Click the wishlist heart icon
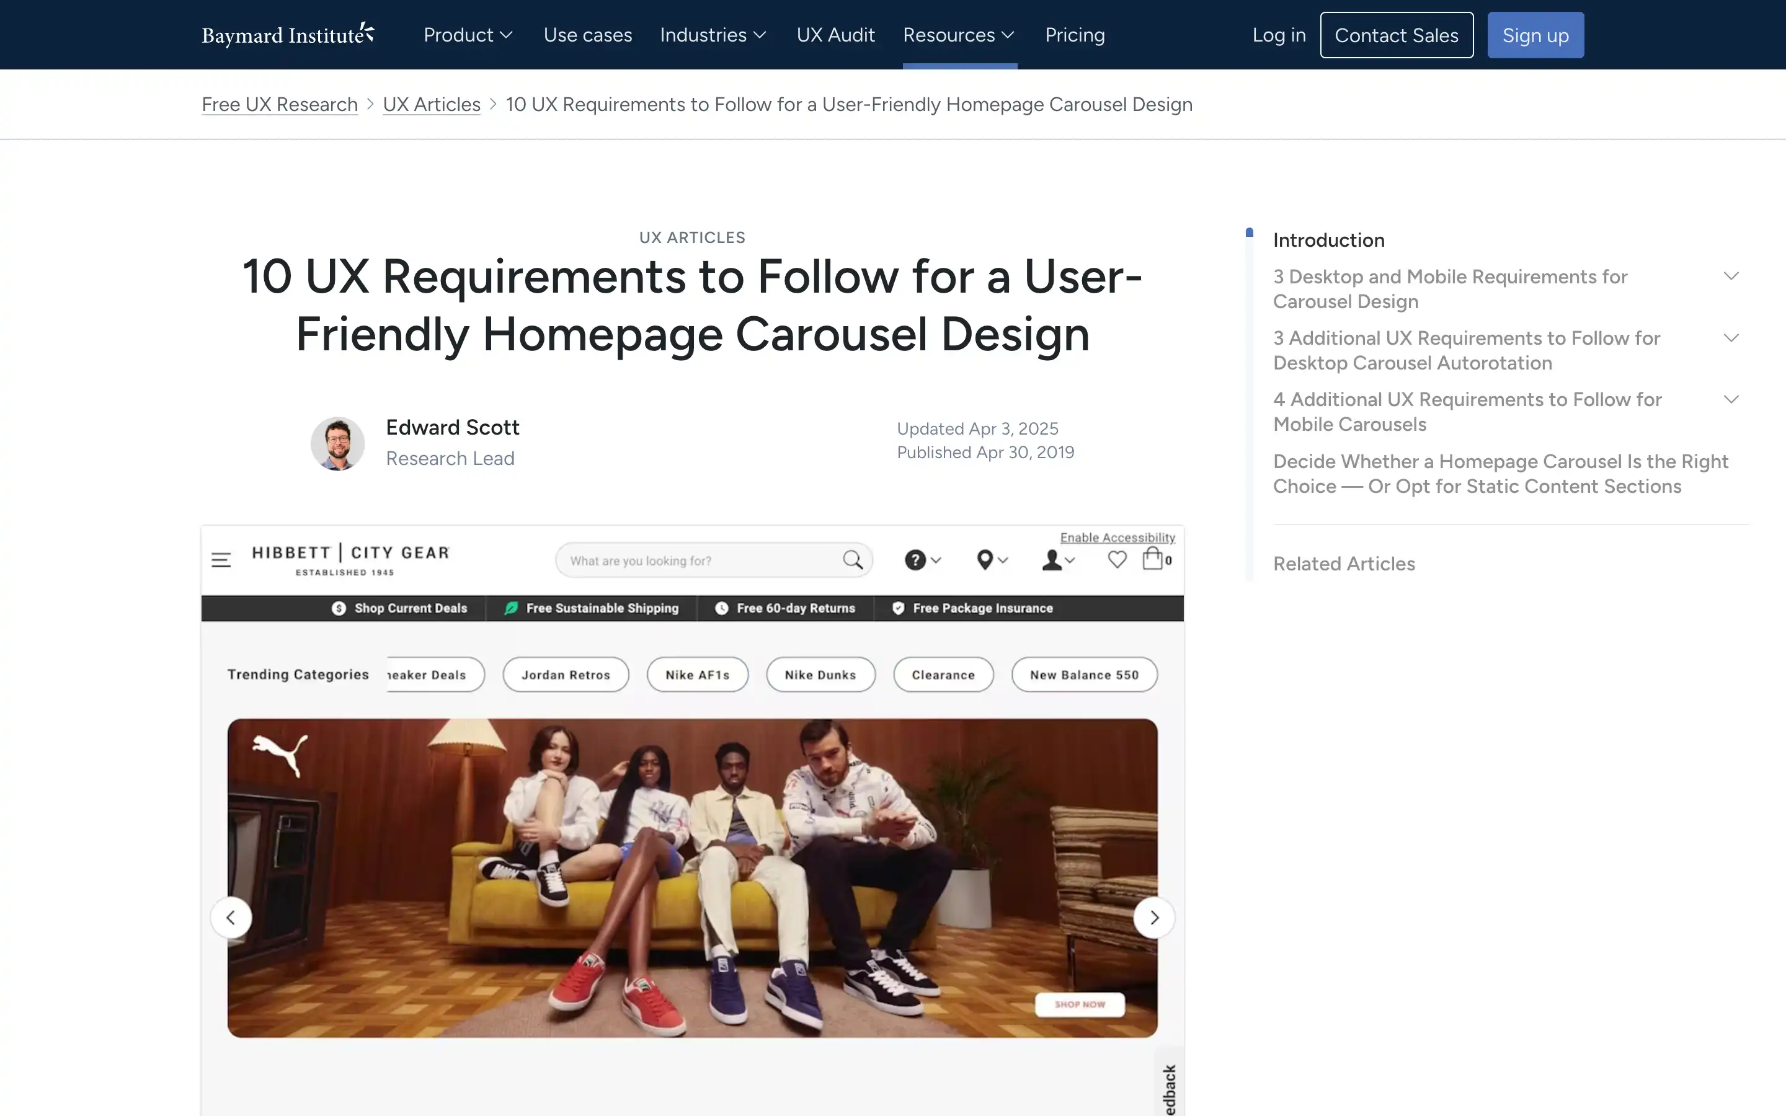The width and height of the screenshot is (1786, 1116). click(x=1117, y=560)
